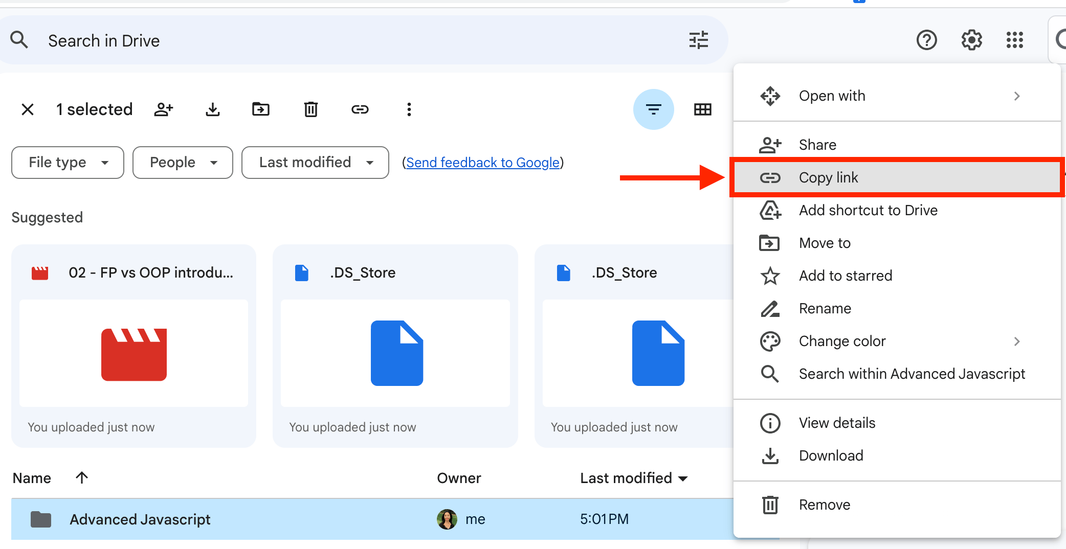
Task: Copy link using the link toolbar icon
Action: click(x=360, y=109)
